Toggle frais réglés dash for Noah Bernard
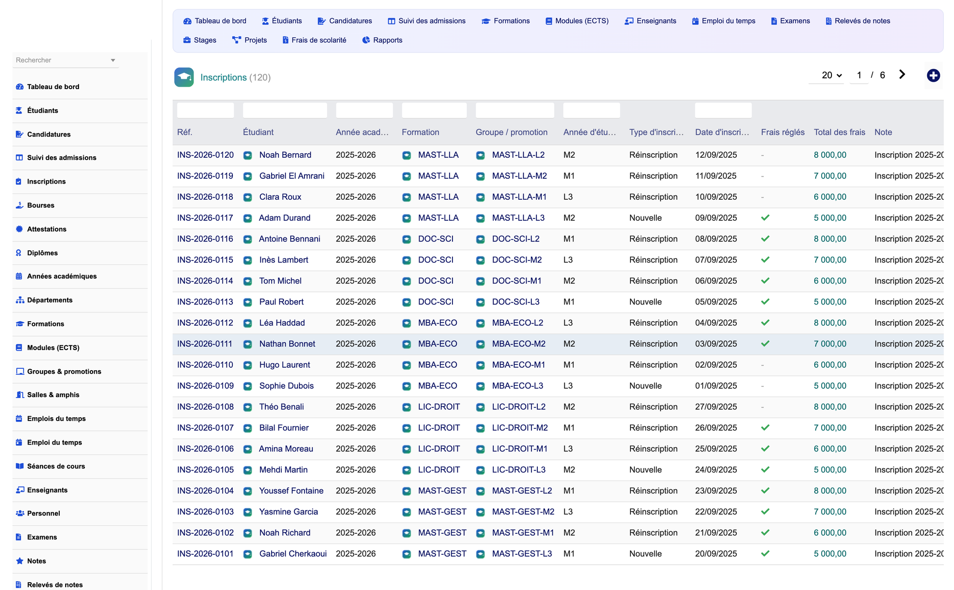The height and width of the screenshot is (590, 954). pos(762,155)
